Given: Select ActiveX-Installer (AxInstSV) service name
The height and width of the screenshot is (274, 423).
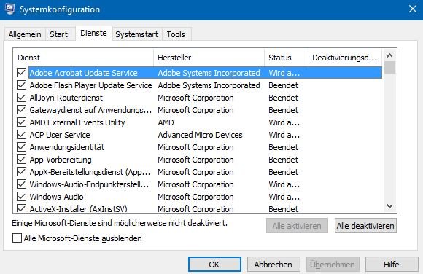Looking at the screenshot, I should (78, 208).
